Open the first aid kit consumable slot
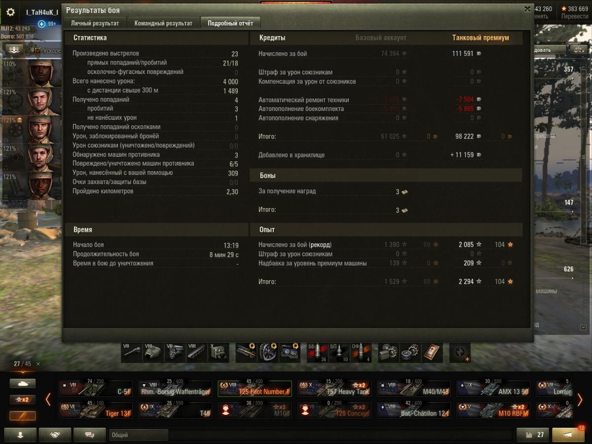This screenshot has width=592, height=444. coord(431,353)
